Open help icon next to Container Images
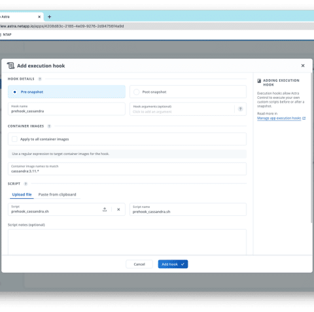The image size is (314, 312). (49, 126)
